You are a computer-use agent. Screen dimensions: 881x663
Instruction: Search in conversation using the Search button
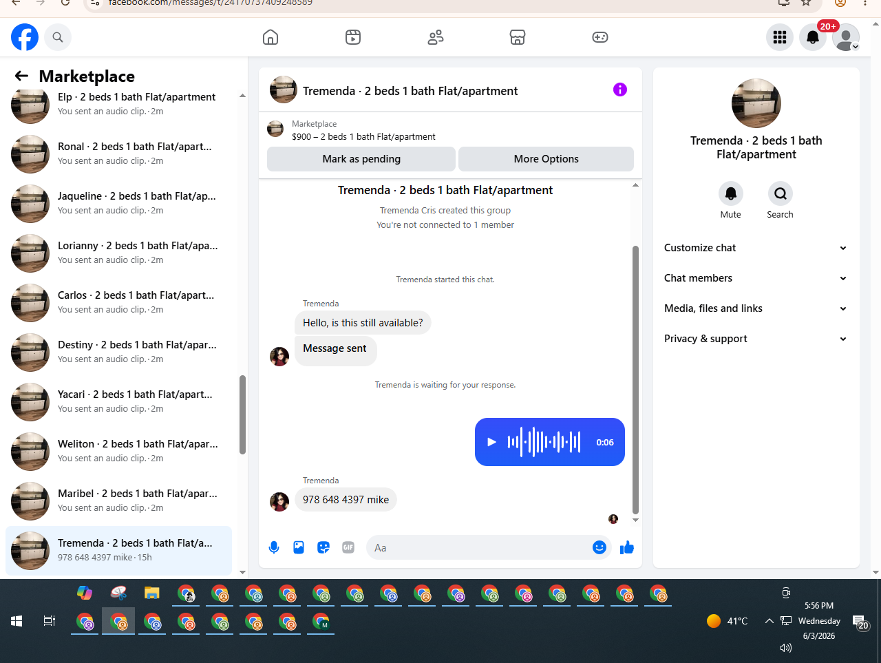click(x=781, y=193)
